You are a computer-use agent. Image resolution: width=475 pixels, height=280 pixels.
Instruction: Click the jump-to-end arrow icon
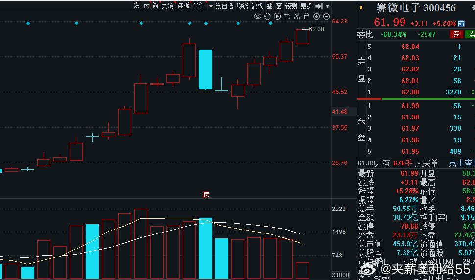319,6
